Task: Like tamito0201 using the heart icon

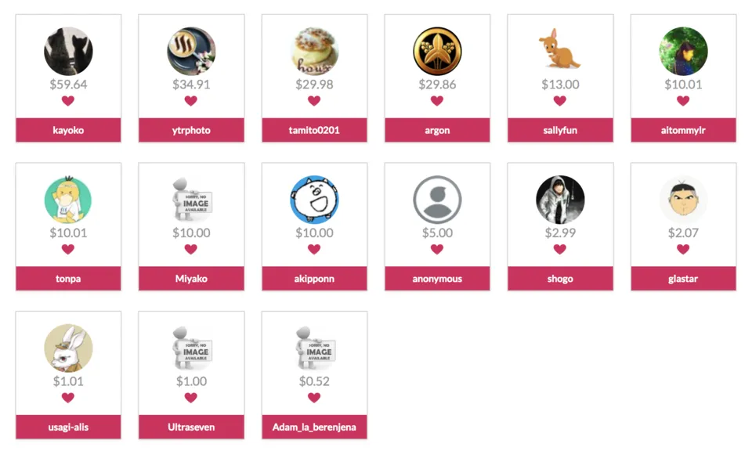Action: pyautogui.click(x=314, y=101)
